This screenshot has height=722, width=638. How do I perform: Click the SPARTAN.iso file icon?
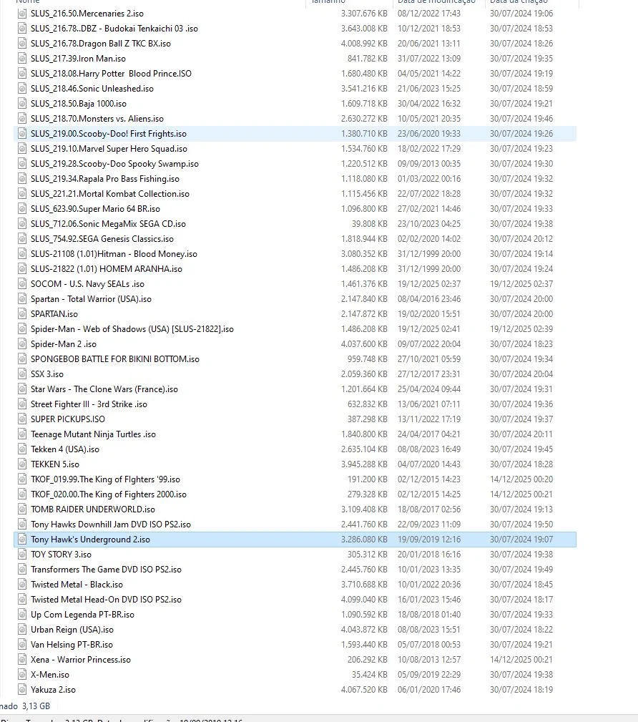(x=22, y=314)
